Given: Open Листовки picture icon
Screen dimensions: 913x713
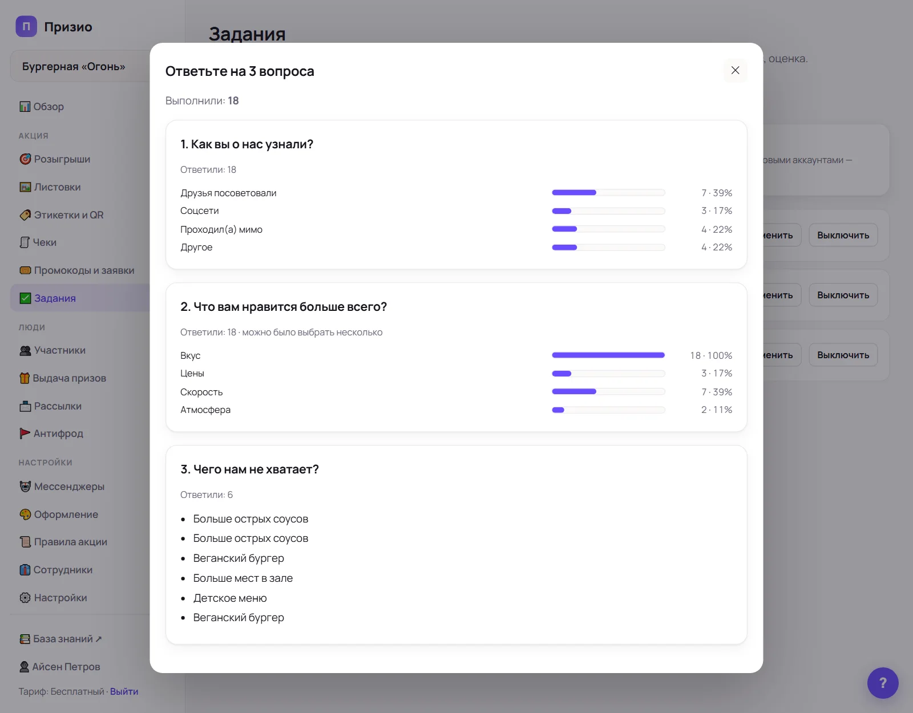Looking at the screenshot, I should [x=25, y=187].
